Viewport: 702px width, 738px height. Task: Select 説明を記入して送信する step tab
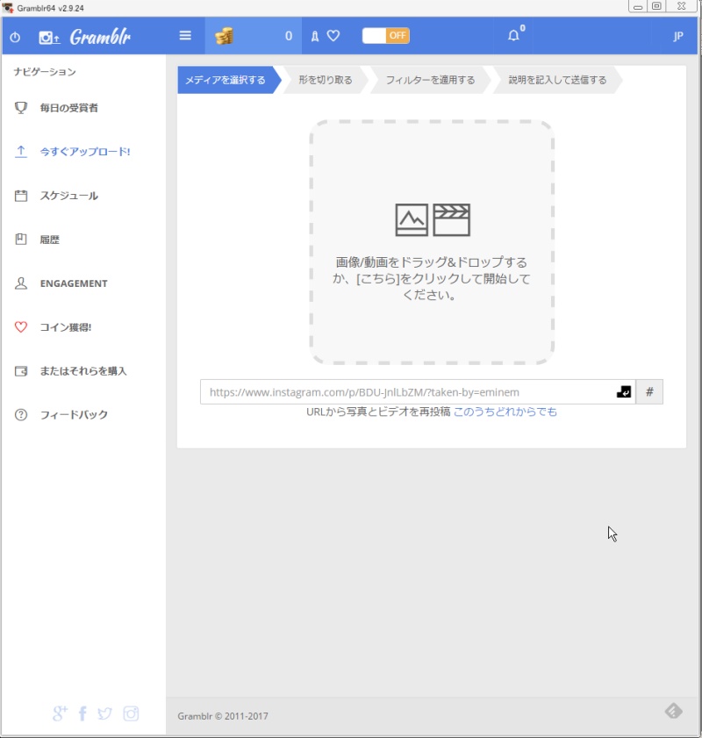(557, 80)
